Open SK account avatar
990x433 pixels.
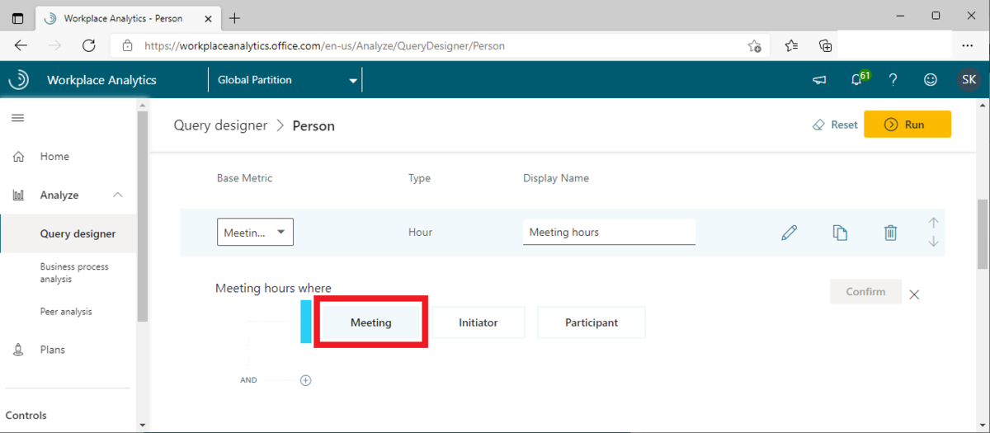(x=969, y=80)
